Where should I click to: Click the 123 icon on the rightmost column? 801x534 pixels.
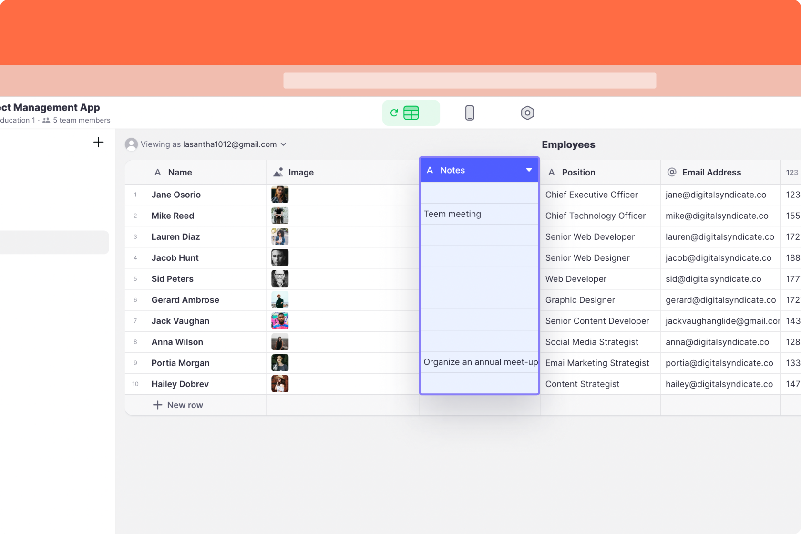[792, 172]
